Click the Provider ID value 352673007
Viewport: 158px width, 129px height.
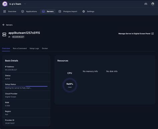10,123
